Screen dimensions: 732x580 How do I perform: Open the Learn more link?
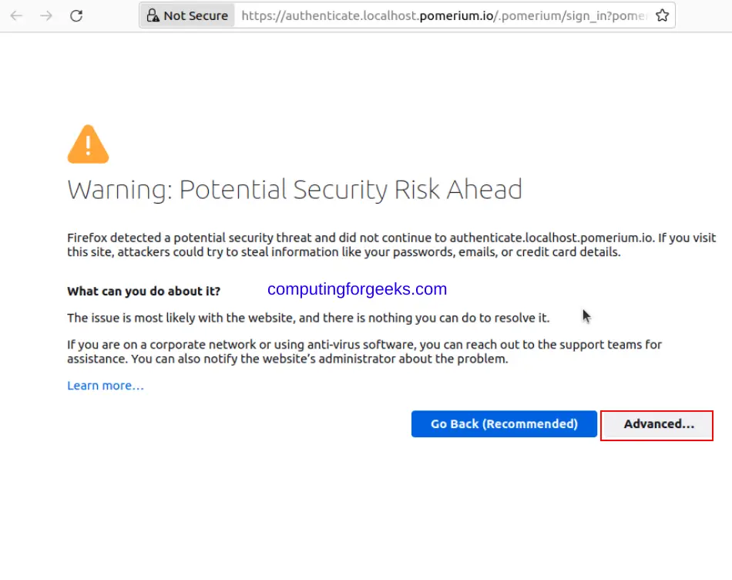(106, 386)
